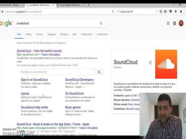
Task: Open Google notifications bell icon
Action: tap(174, 23)
